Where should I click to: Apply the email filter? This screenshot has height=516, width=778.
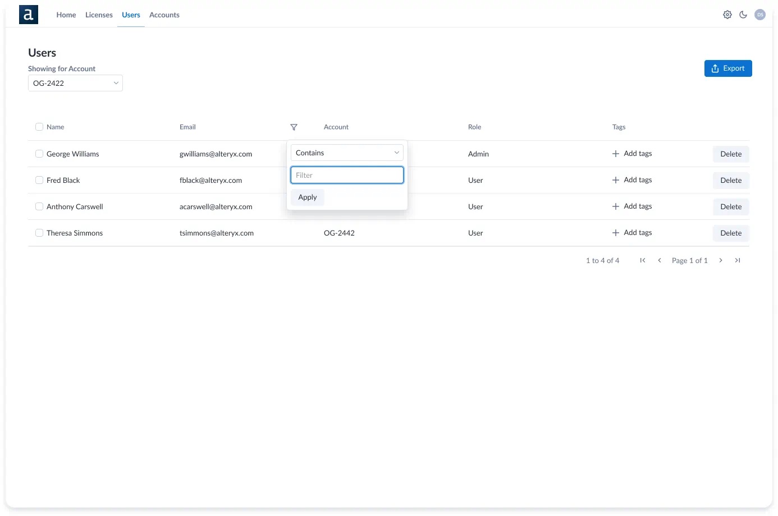(307, 197)
